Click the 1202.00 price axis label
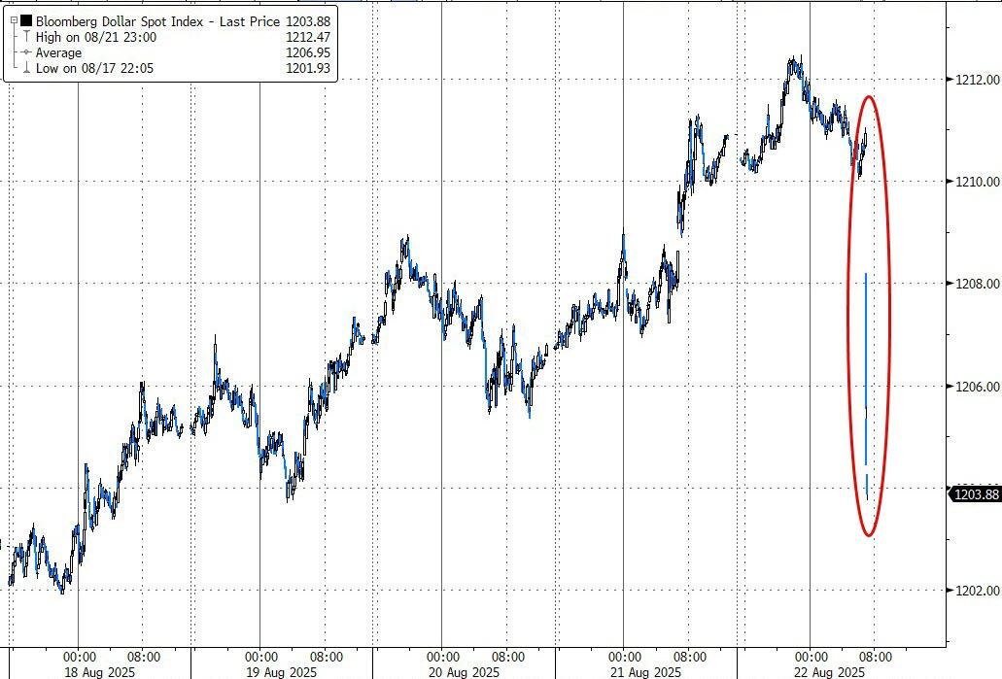The width and height of the screenshot is (1002, 679). 973,591
